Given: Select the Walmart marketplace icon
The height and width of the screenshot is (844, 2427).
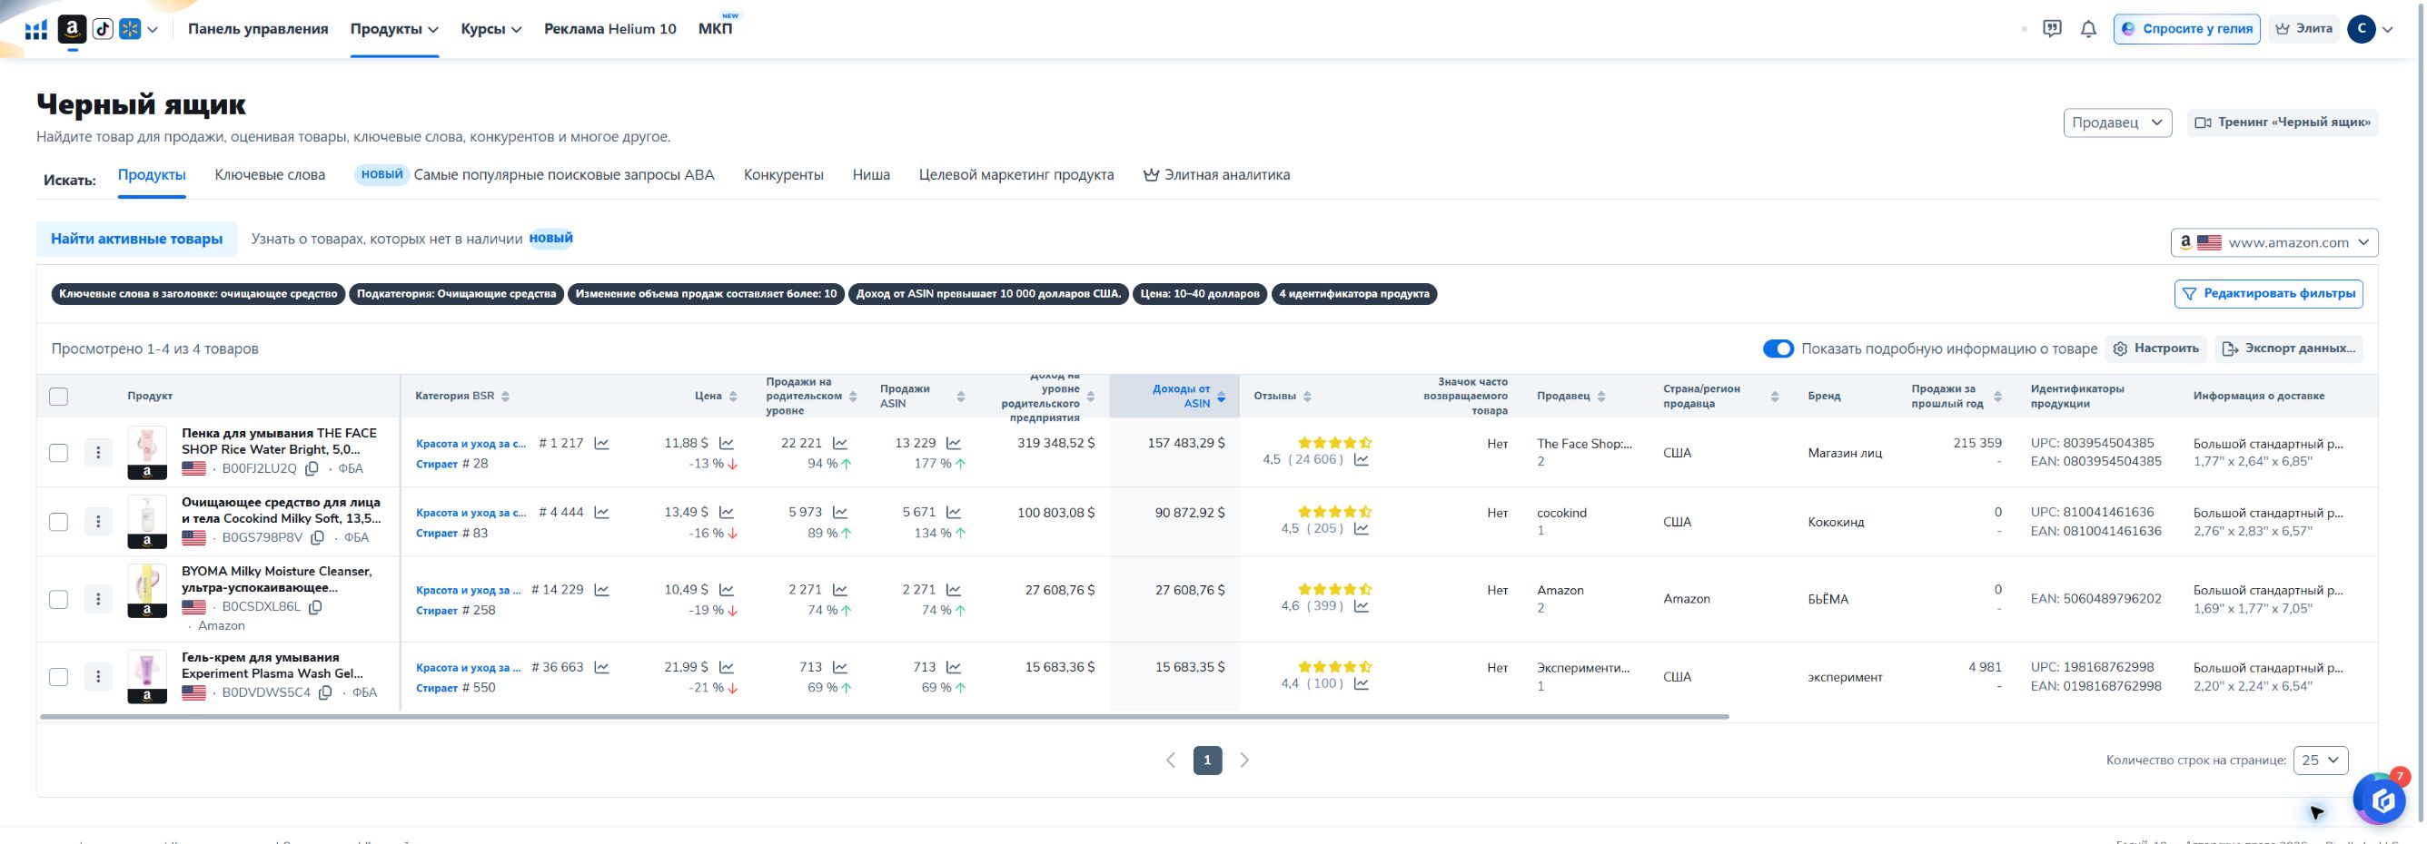Looking at the screenshot, I should point(130,29).
